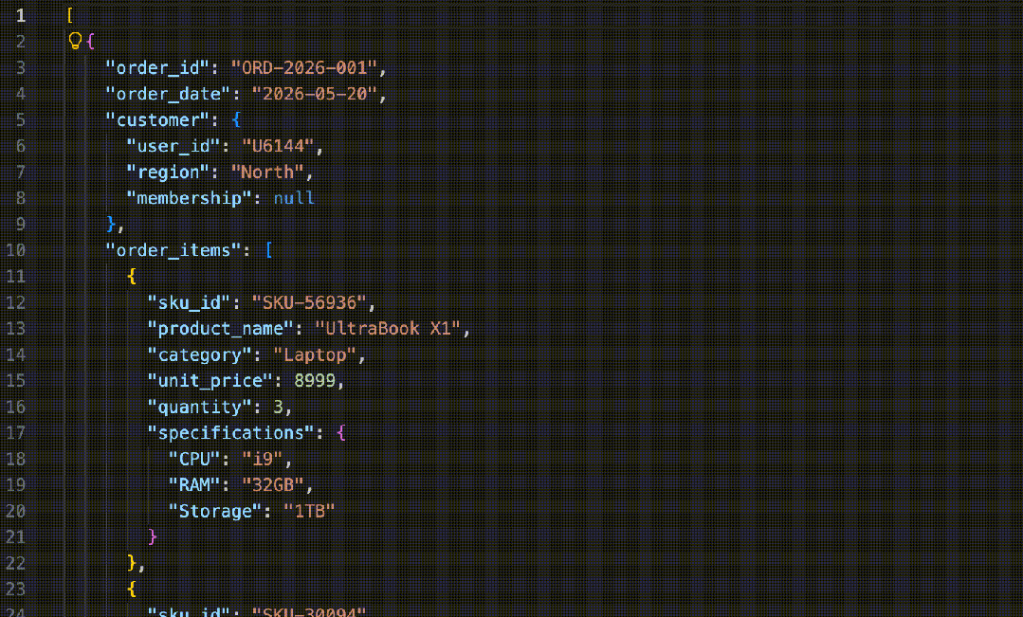Select the "North" value
The image size is (1023, 617).
[267, 172]
